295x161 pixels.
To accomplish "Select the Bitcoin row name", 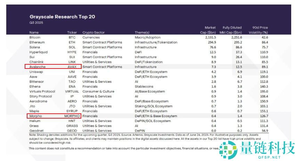I will (x=35, y=37).
